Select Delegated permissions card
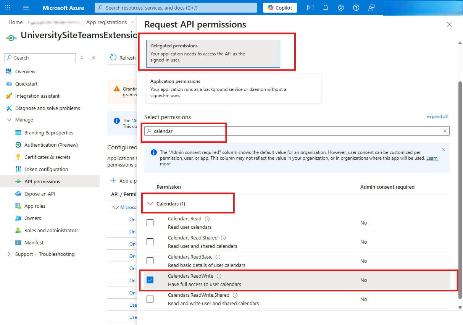The height and width of the screenshot is (325, 463). pos(213,53)
